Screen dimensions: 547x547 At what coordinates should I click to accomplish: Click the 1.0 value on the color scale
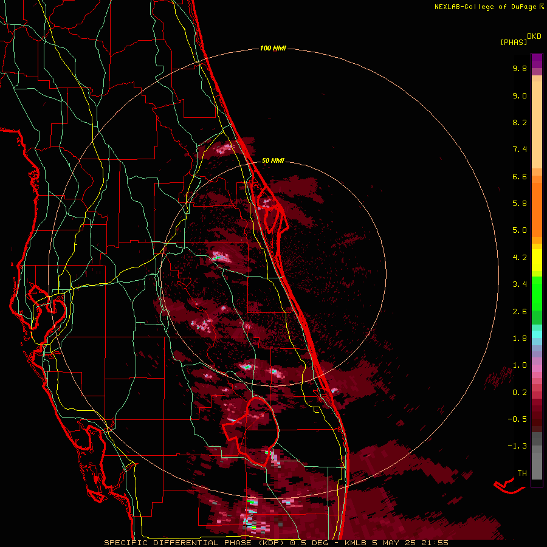pyautogui.click(x=520, y=365)
